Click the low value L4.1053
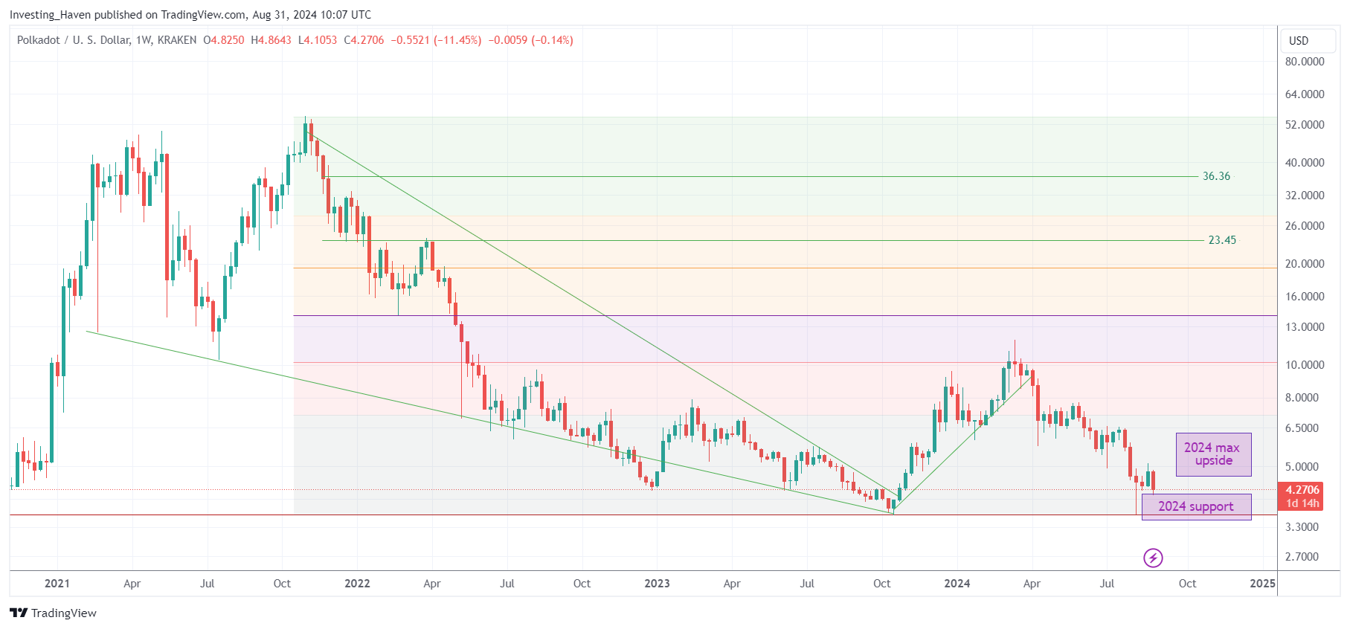The image size is (1350, 629). 318,40
